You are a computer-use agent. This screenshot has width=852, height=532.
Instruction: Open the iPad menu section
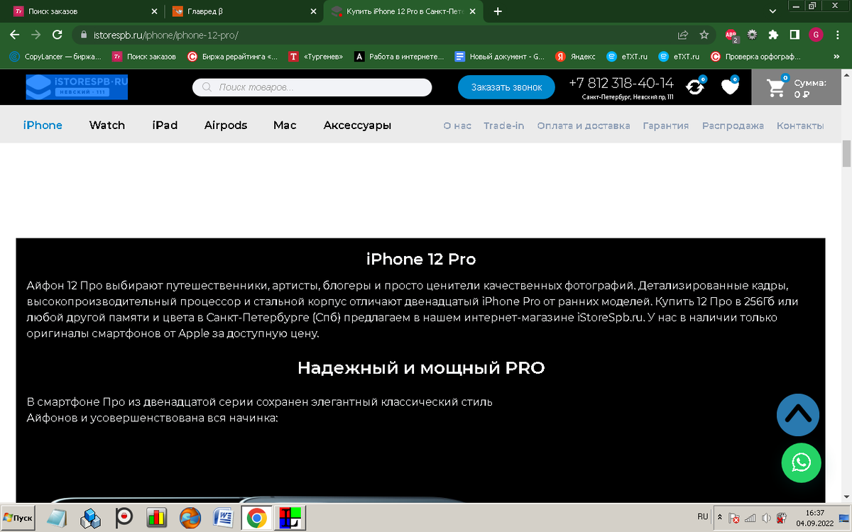[165, 125]
